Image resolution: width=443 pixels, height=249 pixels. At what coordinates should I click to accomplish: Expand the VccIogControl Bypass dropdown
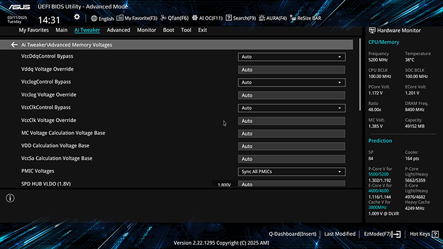click(291, 82)
